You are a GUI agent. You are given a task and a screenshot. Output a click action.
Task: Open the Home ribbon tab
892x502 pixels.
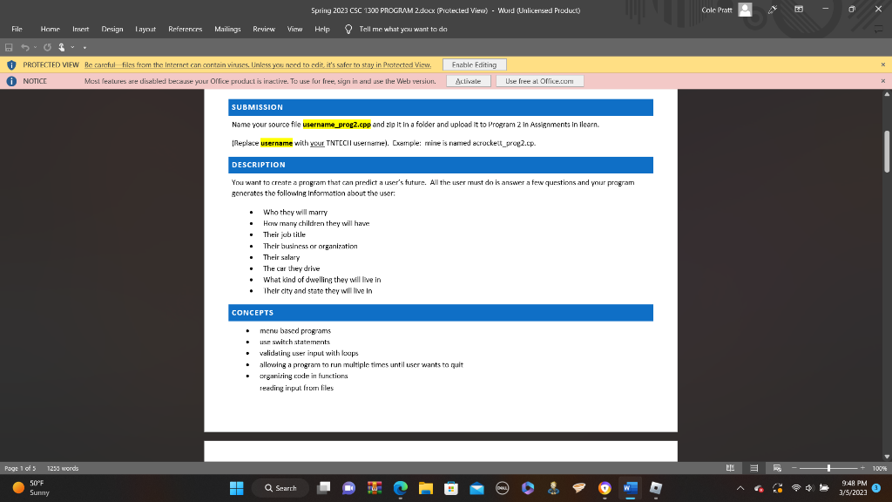tap(50, 29)
